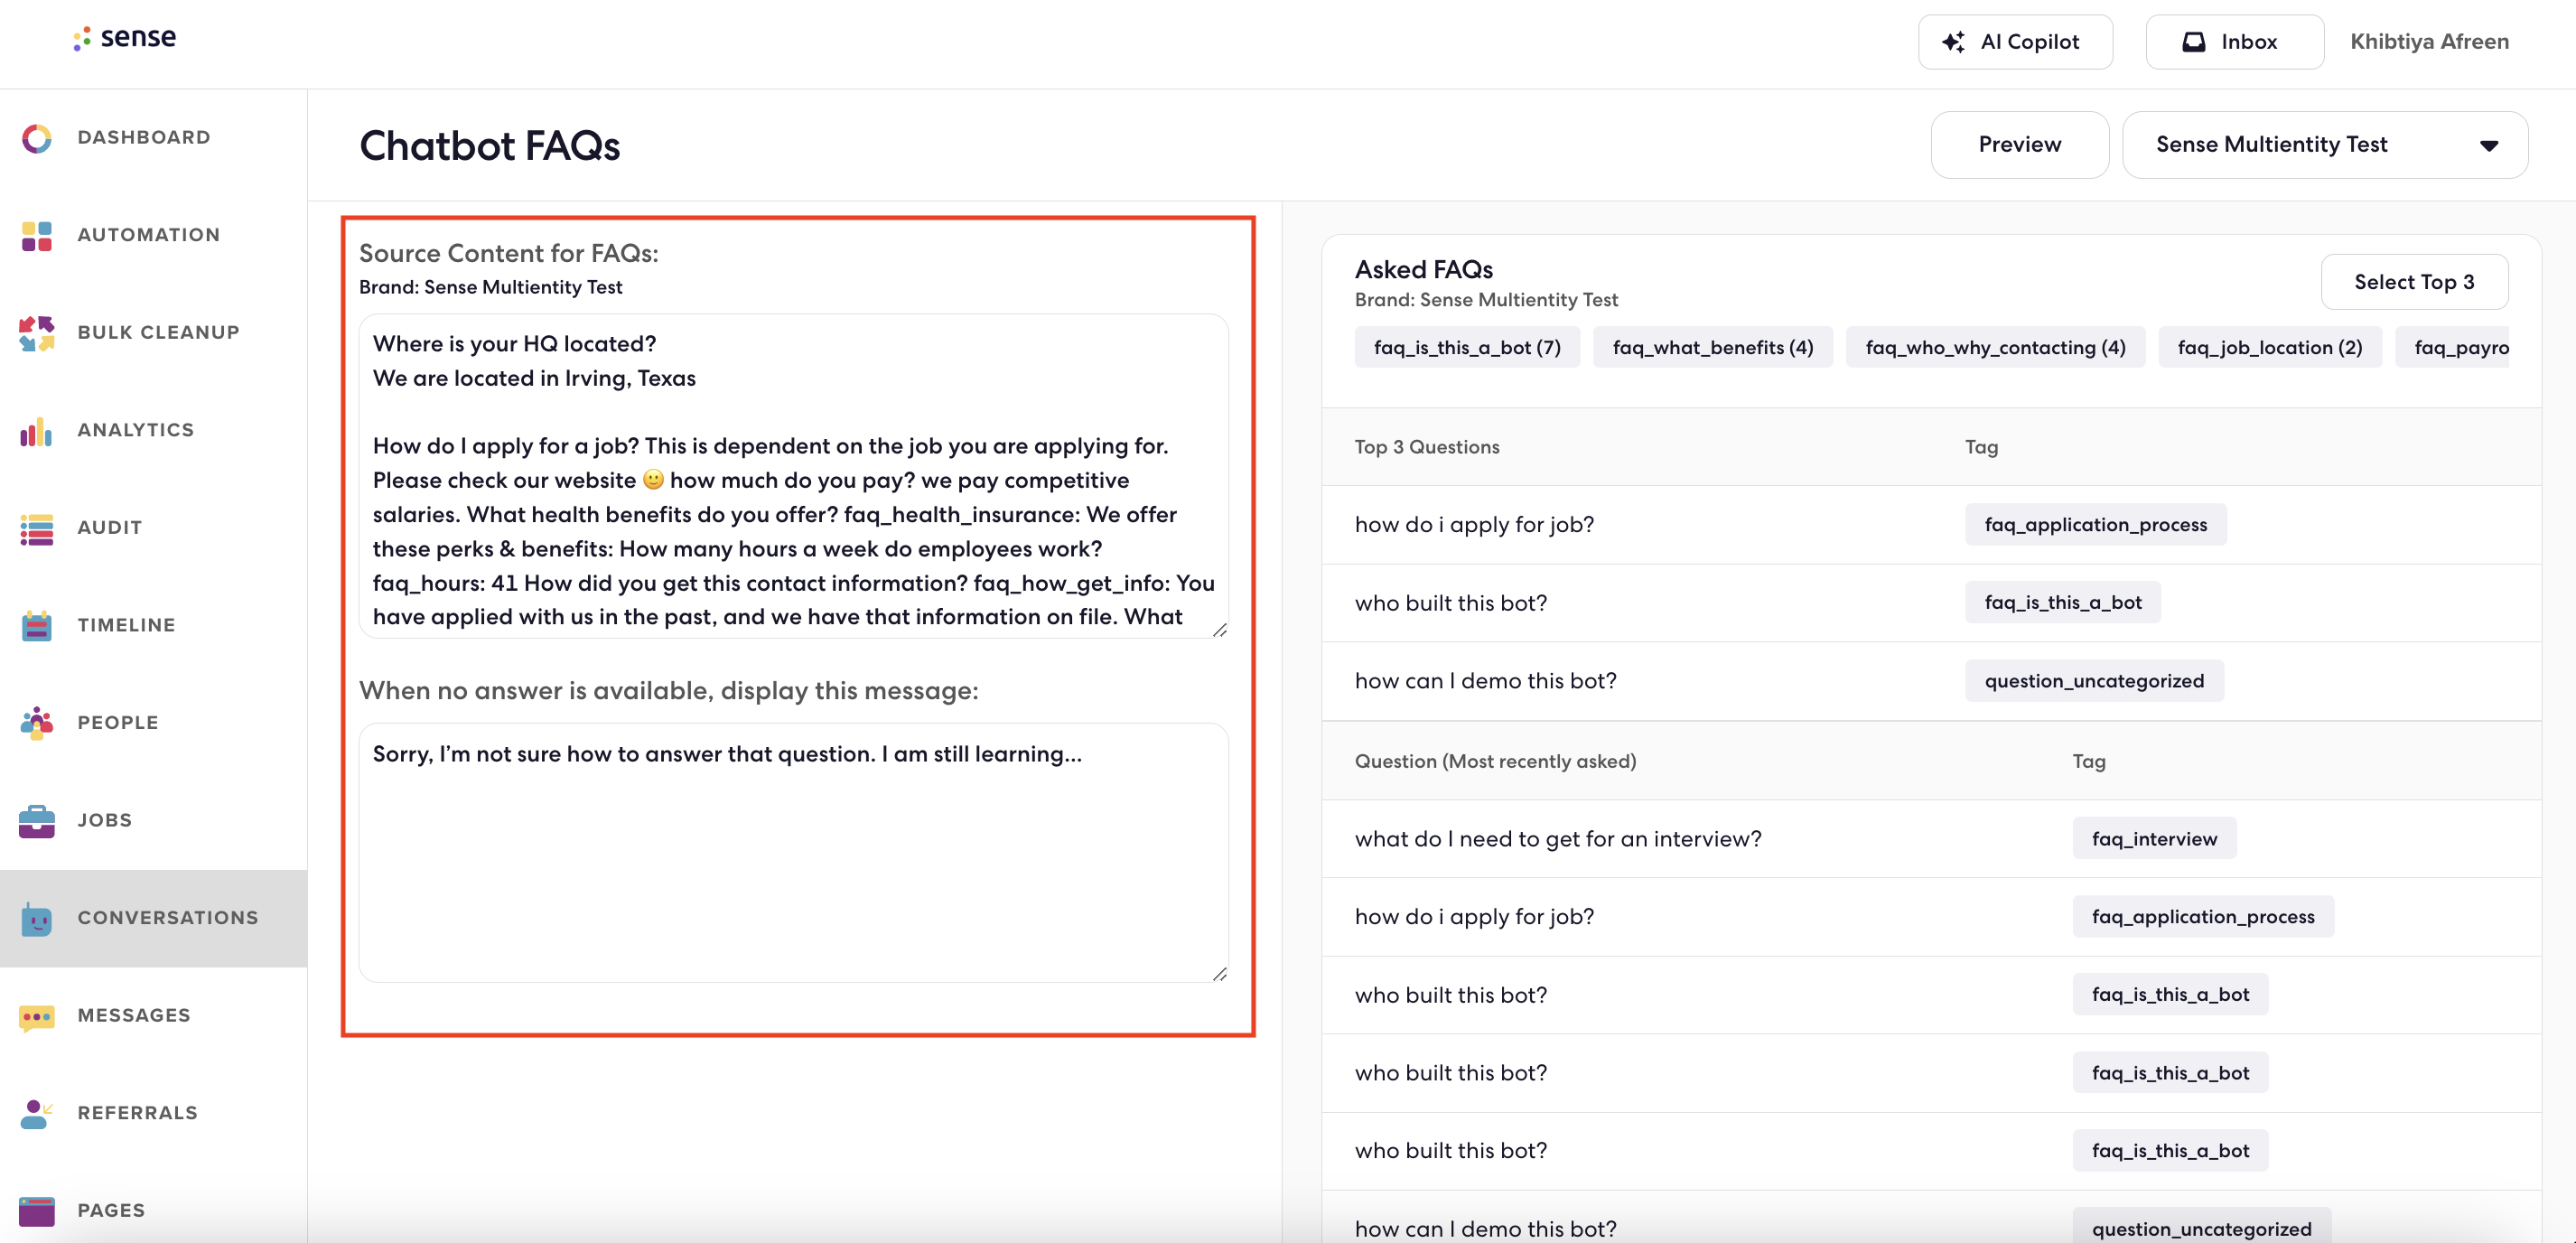Click the Source Content textarea resize handle
2576x1243 pixels.
click(1220, 630)
